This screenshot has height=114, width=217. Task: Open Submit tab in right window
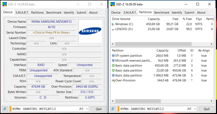point(189,13)
